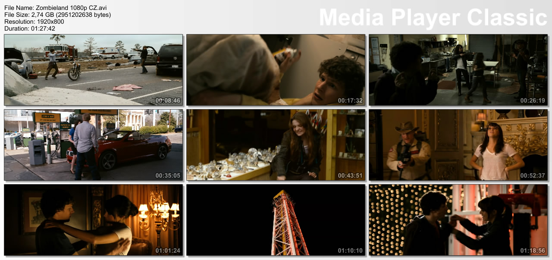Click the 00:08:46 timestamp label
Image resolution: width=552 pixels, height=260 pixels.
coord(168,100)
